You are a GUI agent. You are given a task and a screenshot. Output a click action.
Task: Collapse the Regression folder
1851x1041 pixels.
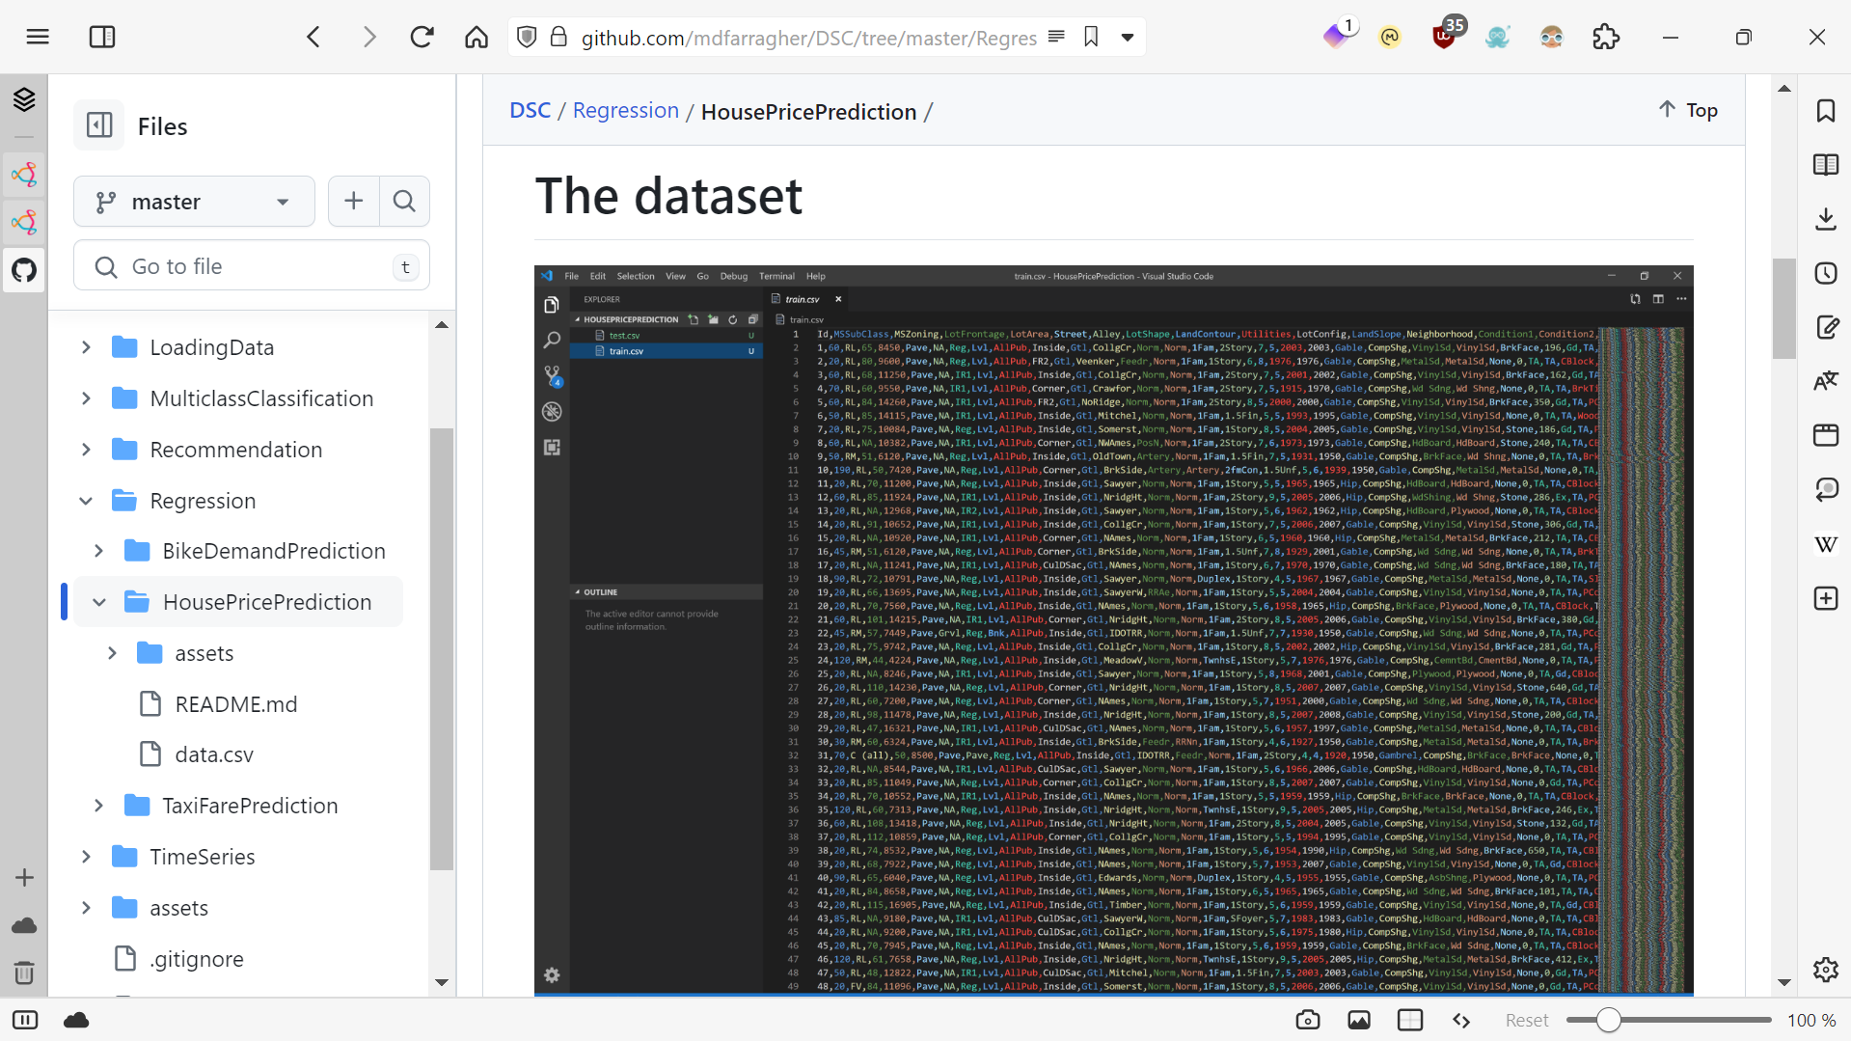[86, 501]
